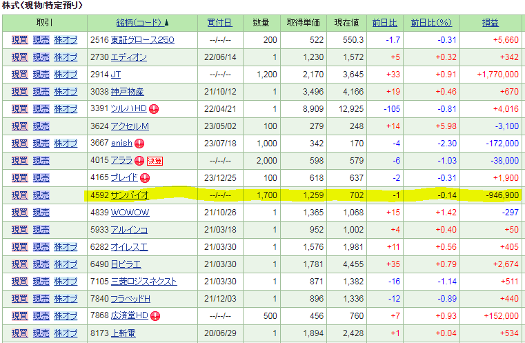Click 現買 on the 三菱ロジスネクスト row
Screen dimensions: 525x343
pyautogui.click(x=19, y=282)
